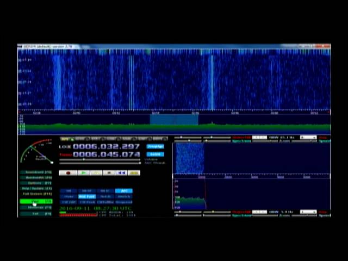Toggle the NB IF noise blanker
The image size is (348, 261).
105,191
